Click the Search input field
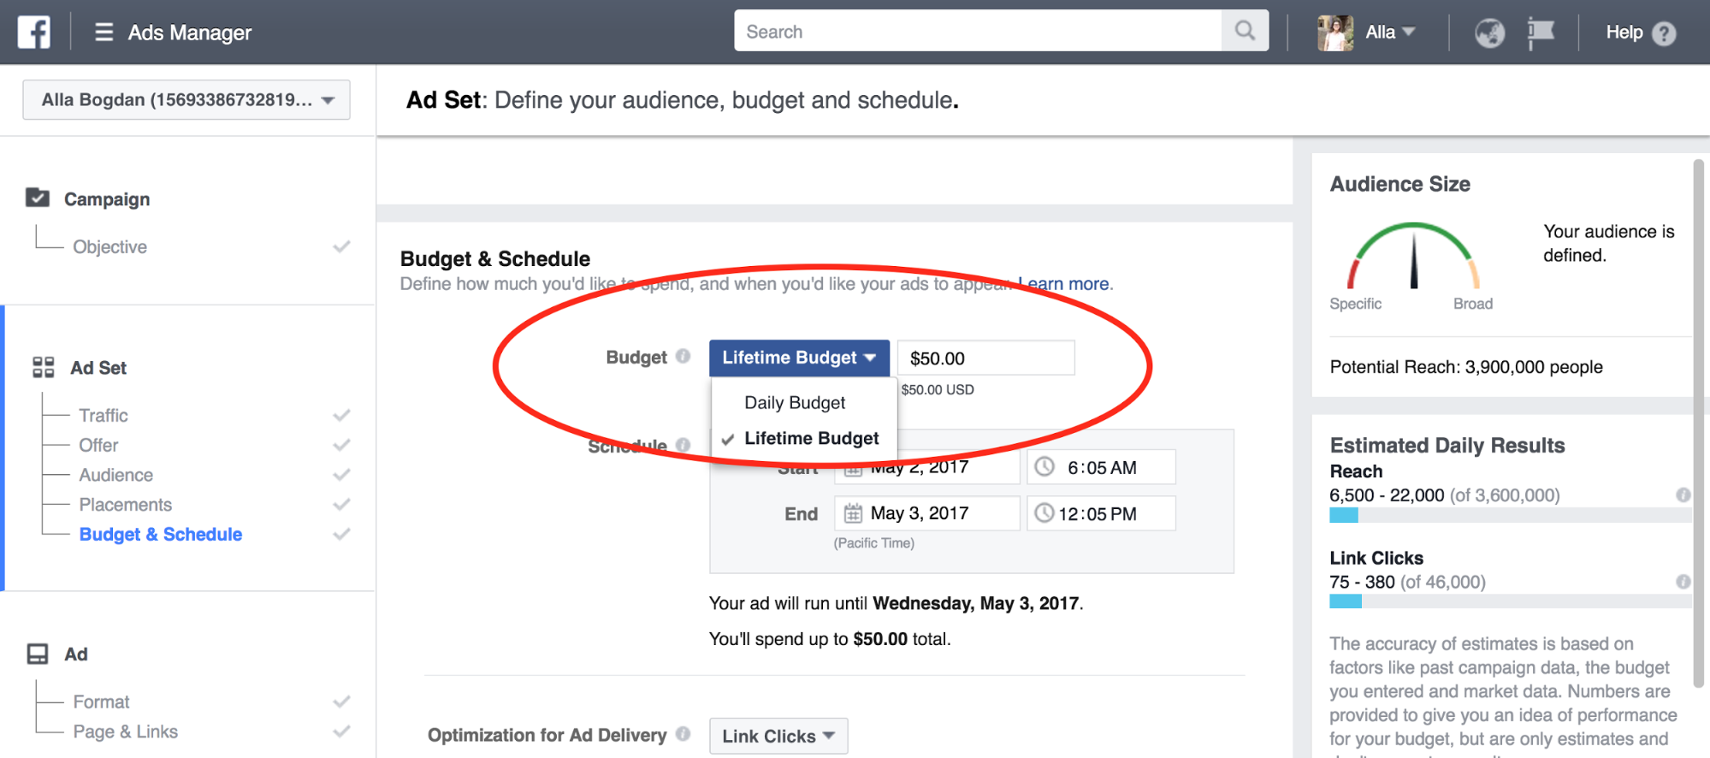Screen dimensions: 1710x758 pos(978,32)
